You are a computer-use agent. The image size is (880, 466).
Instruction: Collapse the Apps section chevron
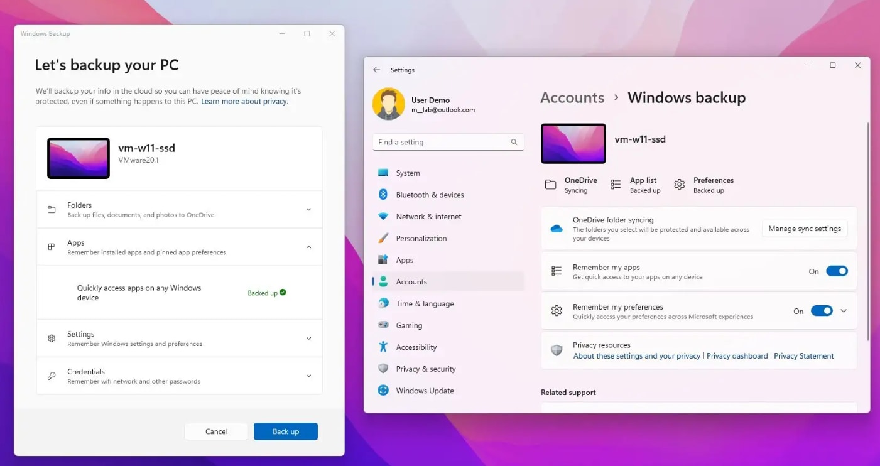point(308,247)
